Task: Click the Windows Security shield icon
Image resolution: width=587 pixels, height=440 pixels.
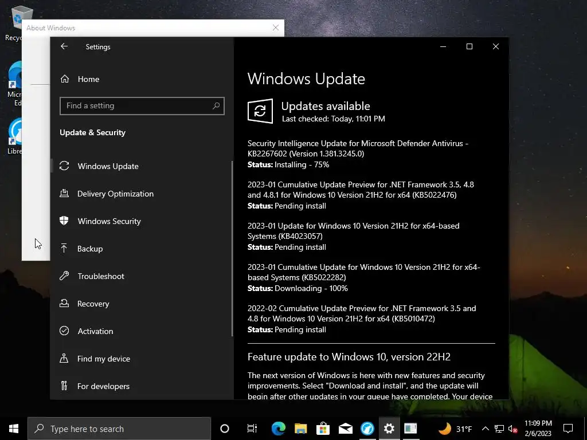Action: coord(64,221)
